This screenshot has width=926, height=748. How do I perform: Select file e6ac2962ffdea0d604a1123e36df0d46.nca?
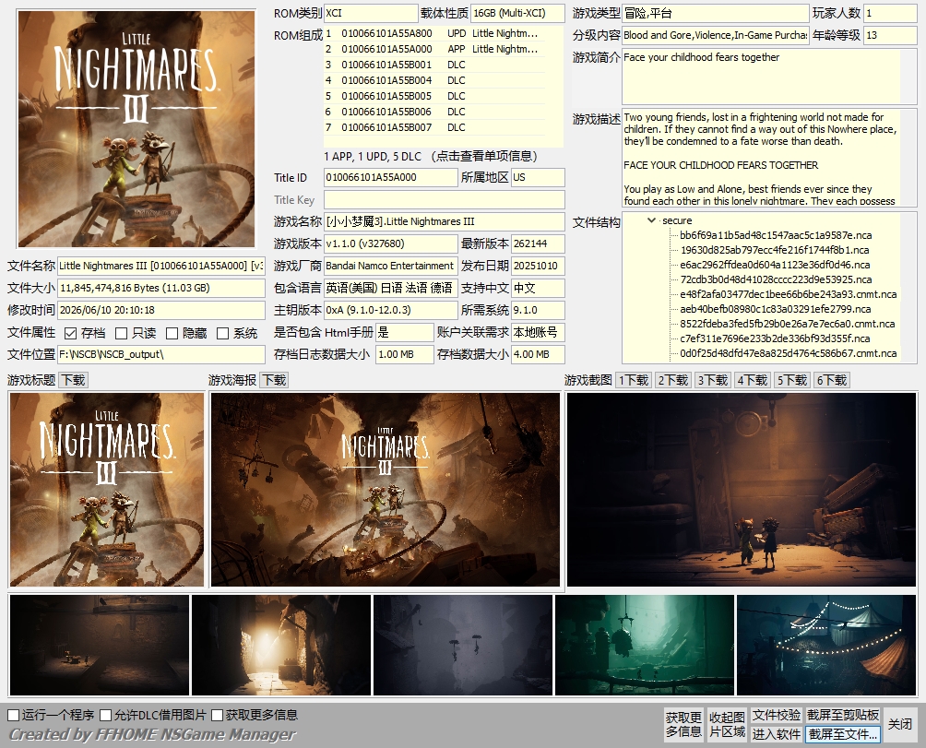[775, 265]
